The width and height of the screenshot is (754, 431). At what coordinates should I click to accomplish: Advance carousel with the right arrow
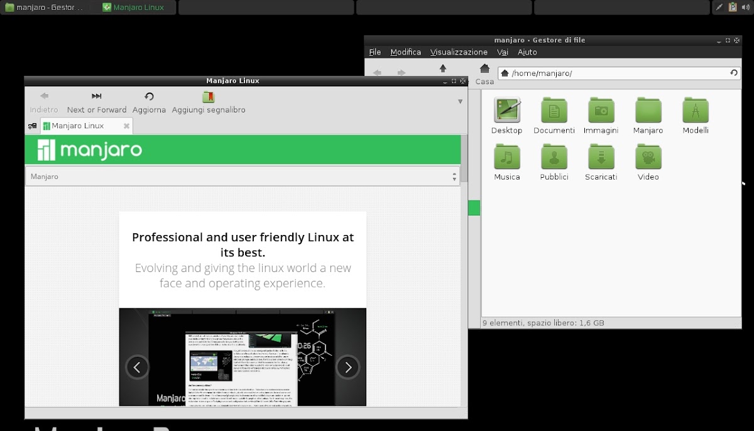tap(347, 367)
